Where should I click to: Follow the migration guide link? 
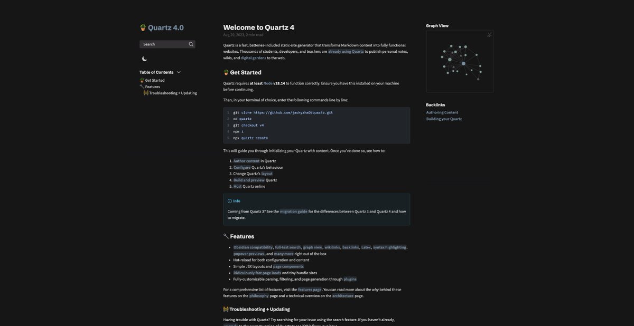[x=293, y=212]
